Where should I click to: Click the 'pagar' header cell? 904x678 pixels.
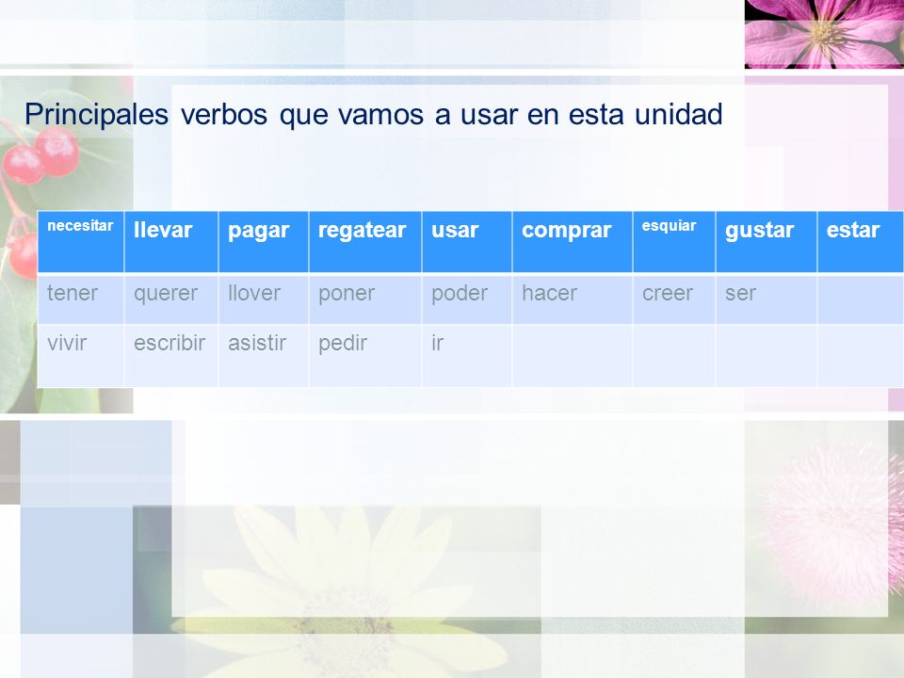click(264, 242)
